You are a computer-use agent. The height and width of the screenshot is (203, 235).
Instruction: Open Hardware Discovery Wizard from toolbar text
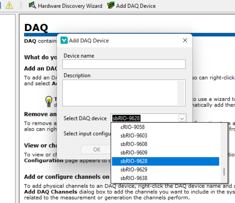pyautogui.click(x=70, y=6)
